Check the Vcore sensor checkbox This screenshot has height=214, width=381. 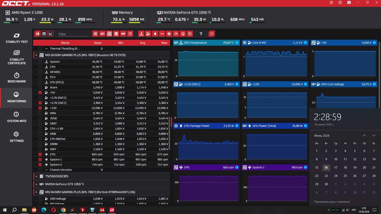[x=40, y=87]
